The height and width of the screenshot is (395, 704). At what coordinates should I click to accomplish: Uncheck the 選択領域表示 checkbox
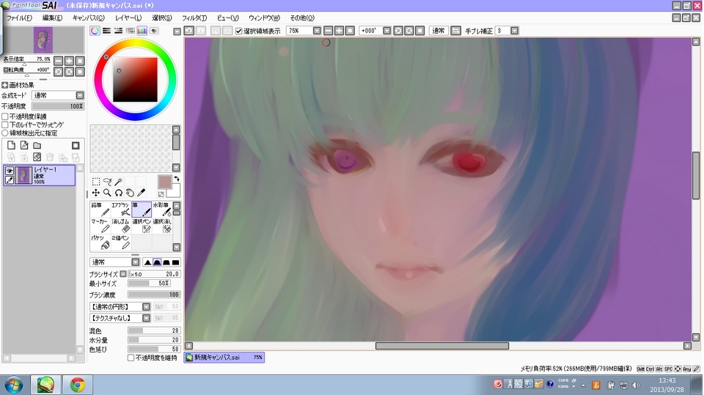click(239, 31)
